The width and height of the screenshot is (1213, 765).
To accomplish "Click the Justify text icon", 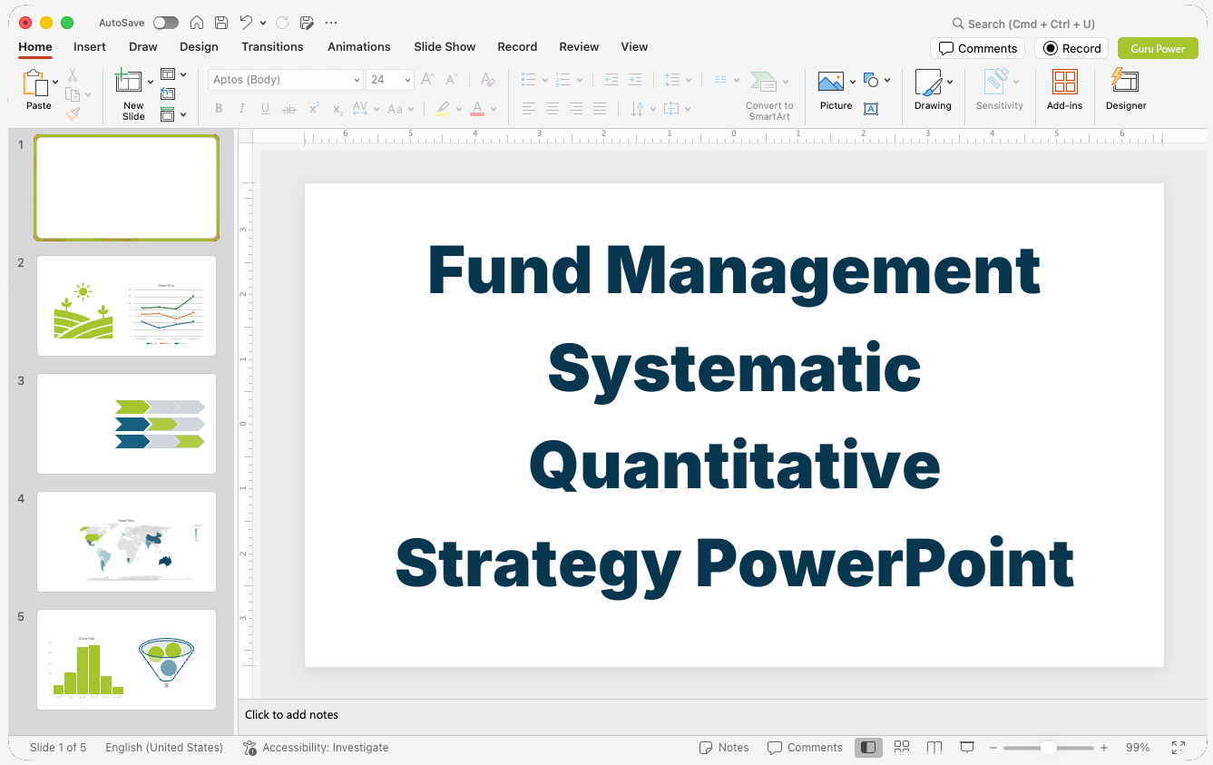I will [x=600, y=109].
